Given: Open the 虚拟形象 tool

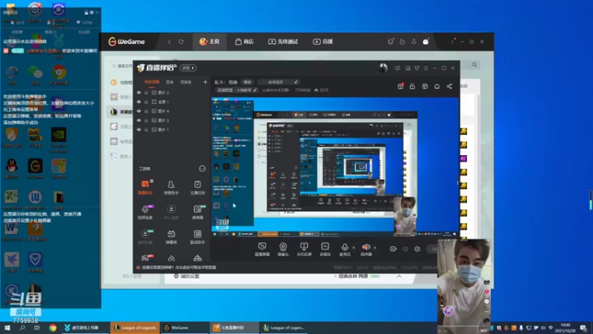Looking at the screenshot, I should pos(145,237).
